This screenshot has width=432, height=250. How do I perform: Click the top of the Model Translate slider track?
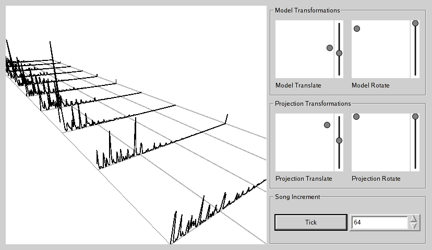coord(339,24)
